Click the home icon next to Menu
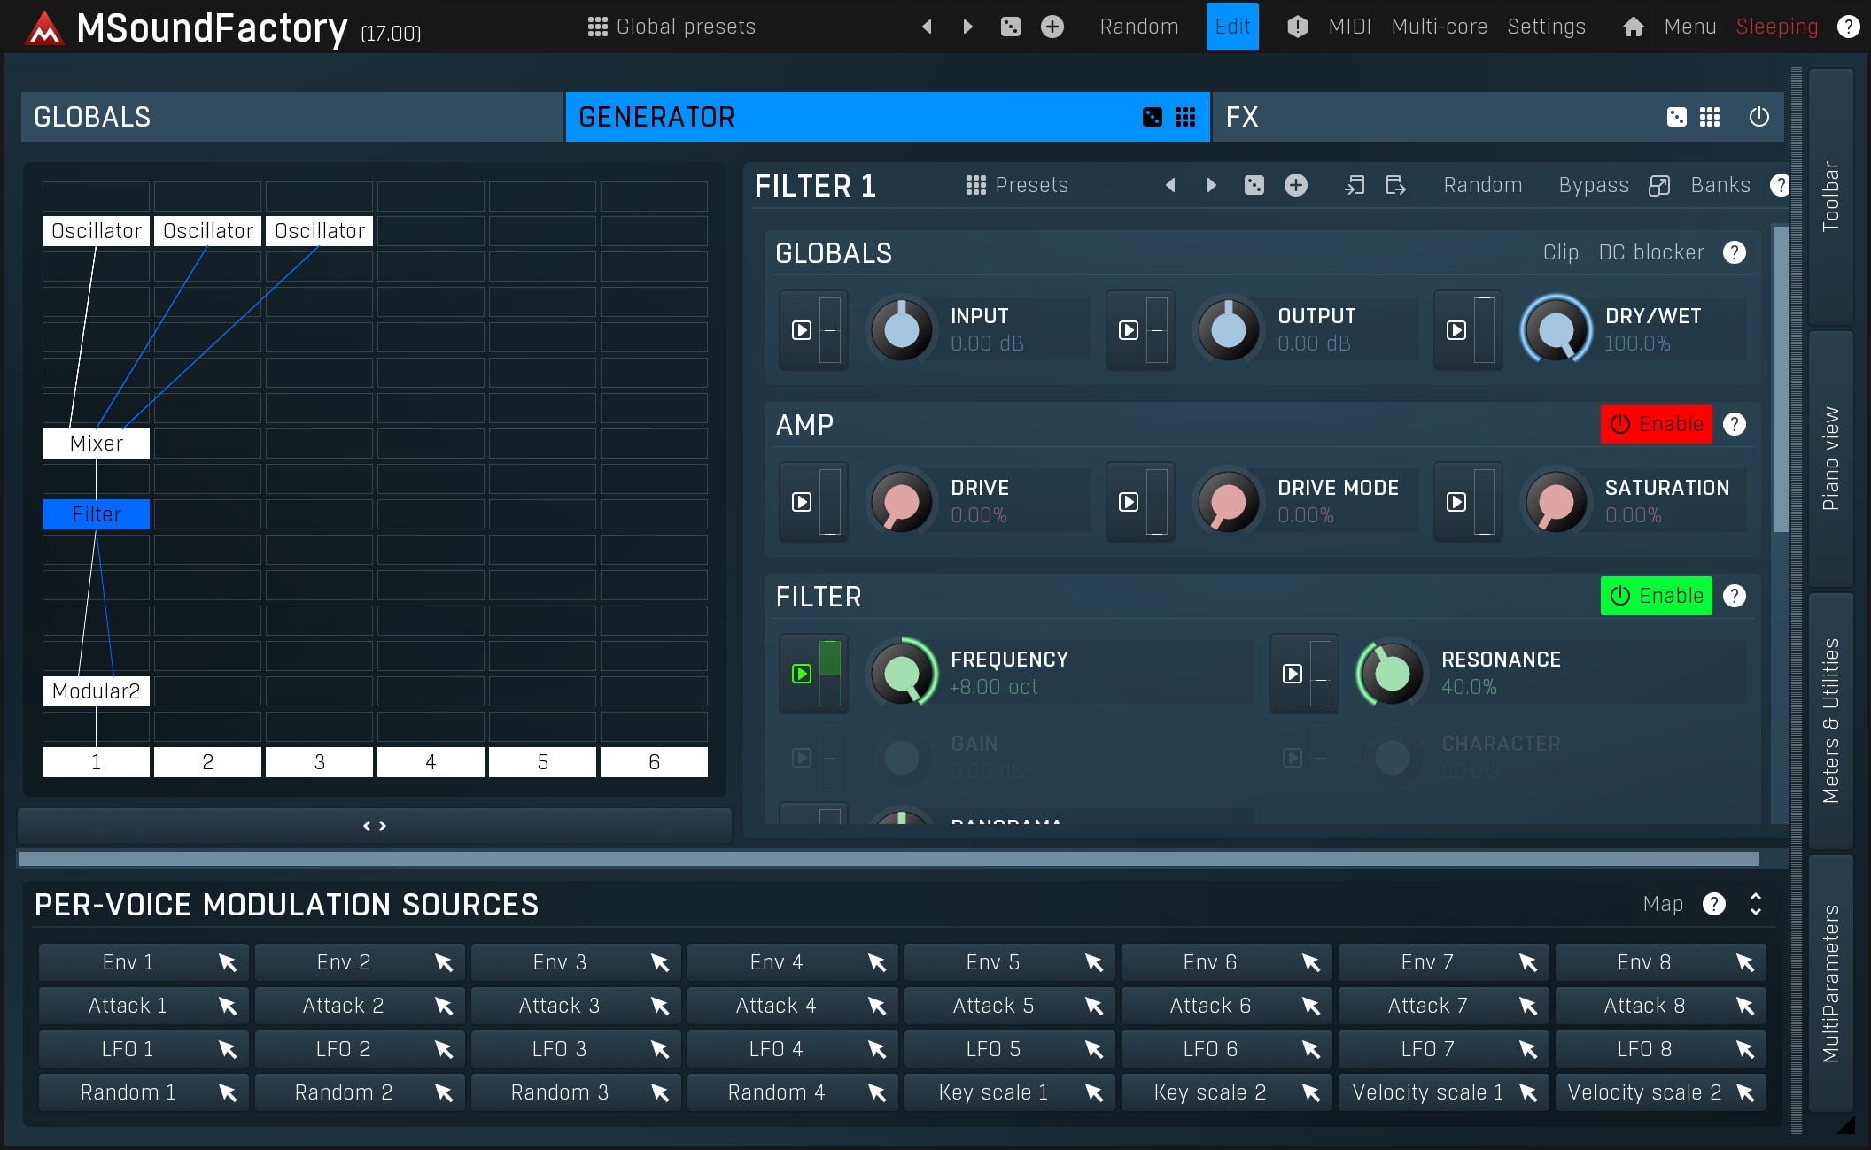Screen dimensions: 1871x1150 click(x=1633, y=27)
